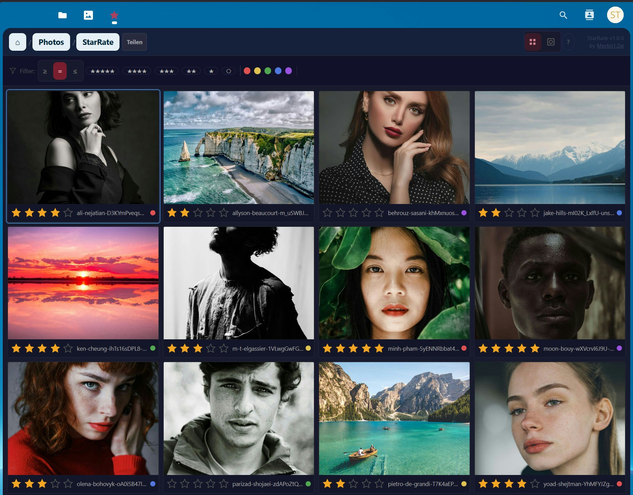
Task: Select the image gallery icon in the header
Action: click(x=88, y=15)
